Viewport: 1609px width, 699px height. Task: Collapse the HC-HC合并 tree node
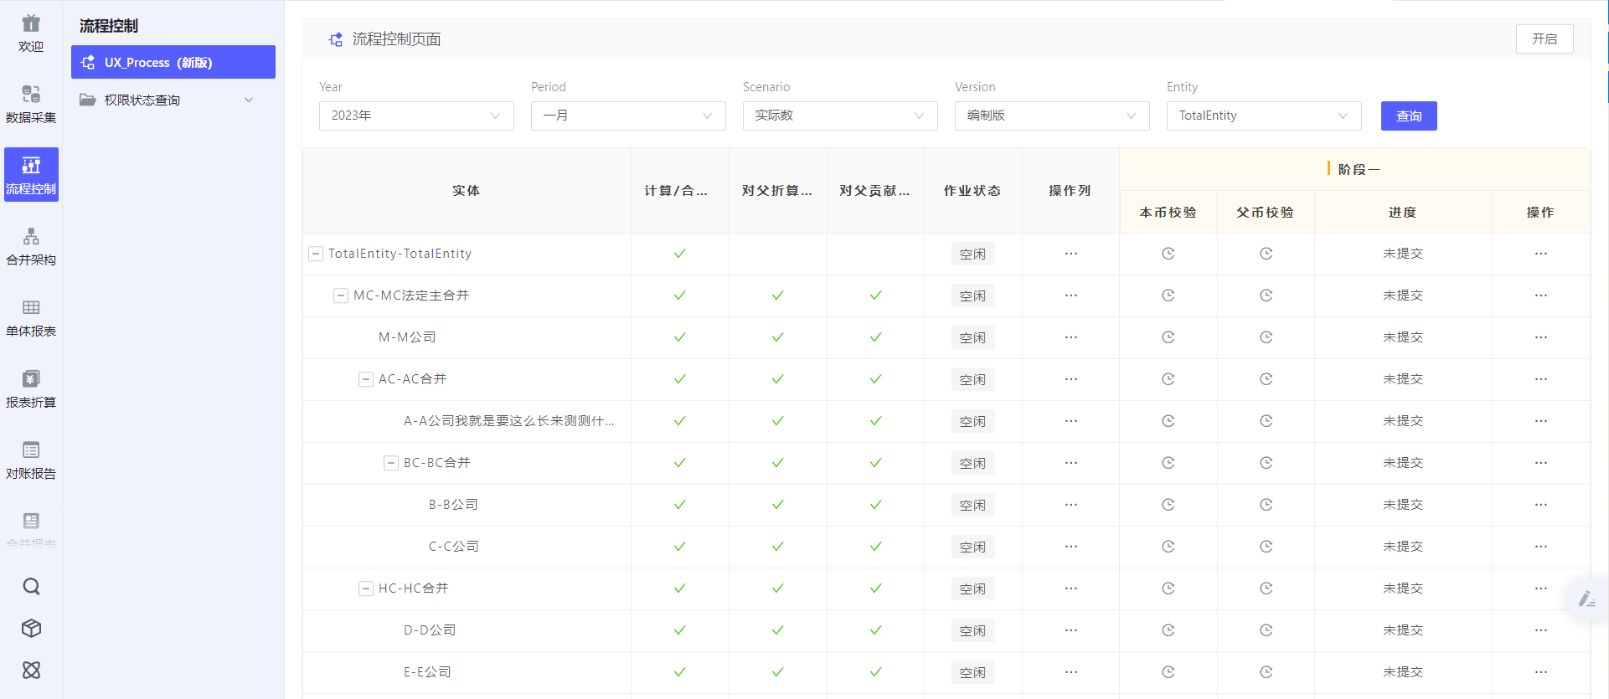366,588
